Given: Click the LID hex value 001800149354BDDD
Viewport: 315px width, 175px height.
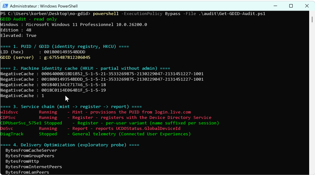Looking at the screenshot, I should coord(65,52).
